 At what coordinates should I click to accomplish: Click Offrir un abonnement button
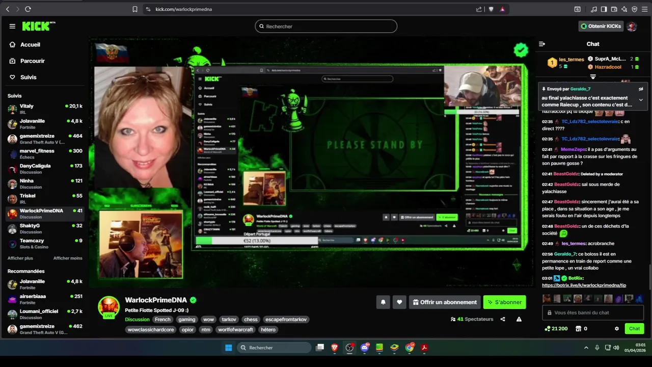pos(445,302)
